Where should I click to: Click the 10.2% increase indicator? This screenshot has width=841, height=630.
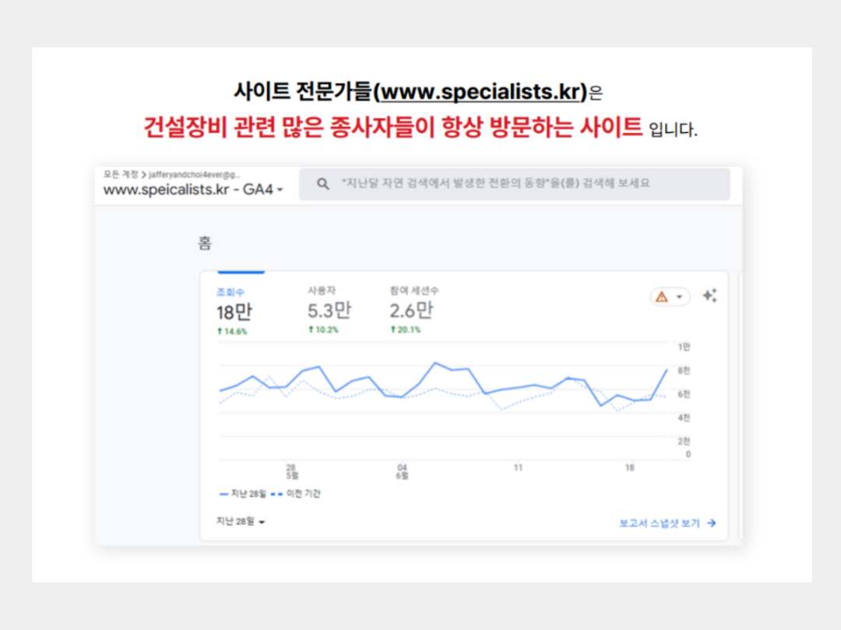coord(323,330)
